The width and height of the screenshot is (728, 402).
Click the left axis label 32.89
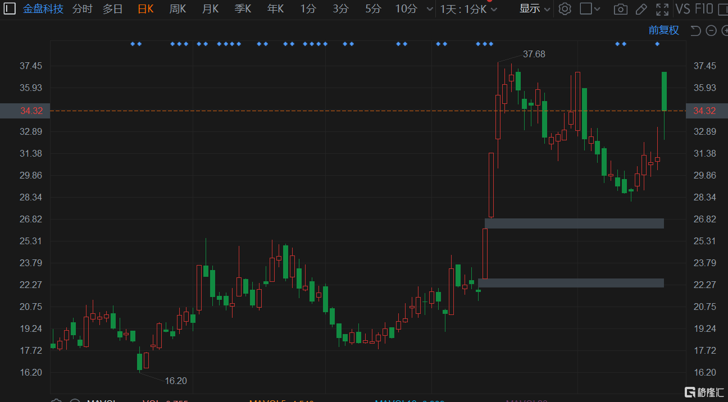pyautogui.click(x=31, y=131)
